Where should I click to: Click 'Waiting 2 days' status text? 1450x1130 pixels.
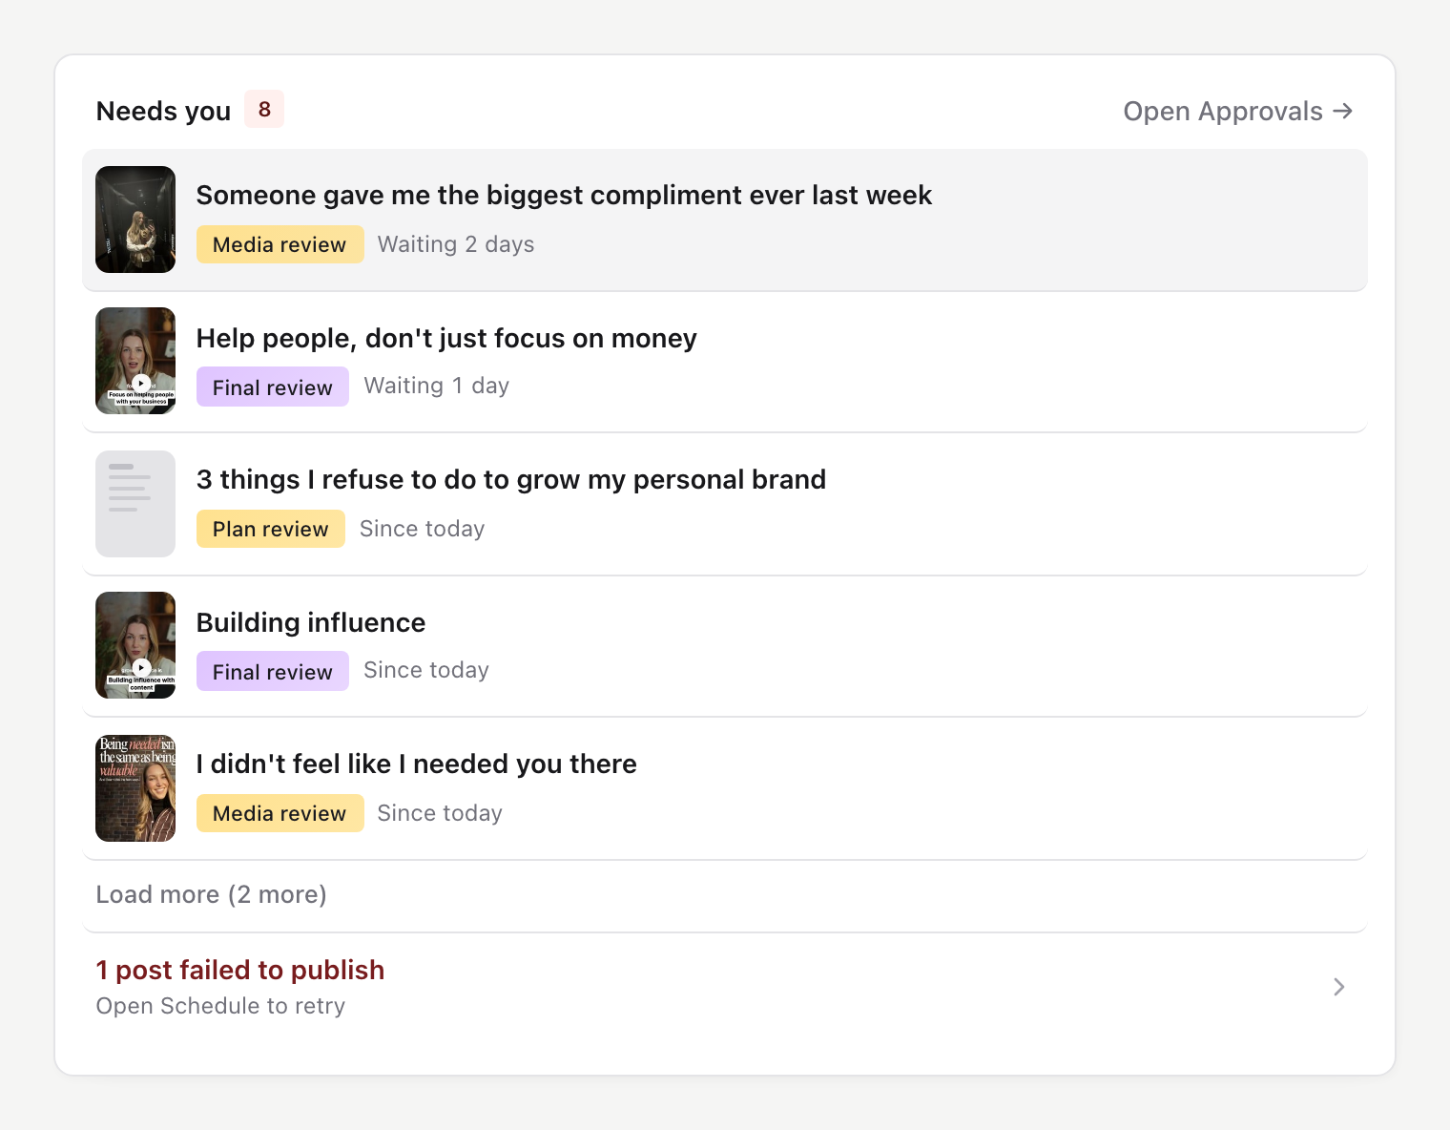click(x=456, y=244)
